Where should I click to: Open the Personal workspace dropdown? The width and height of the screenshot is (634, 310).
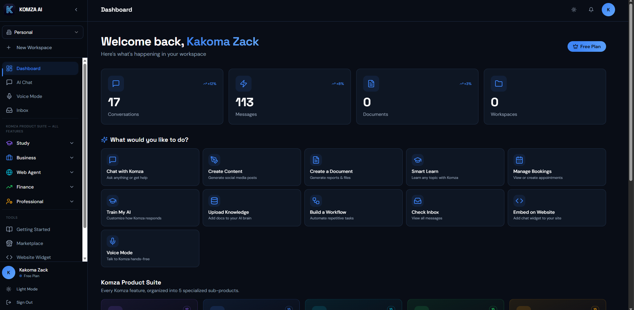coord(43,32)
